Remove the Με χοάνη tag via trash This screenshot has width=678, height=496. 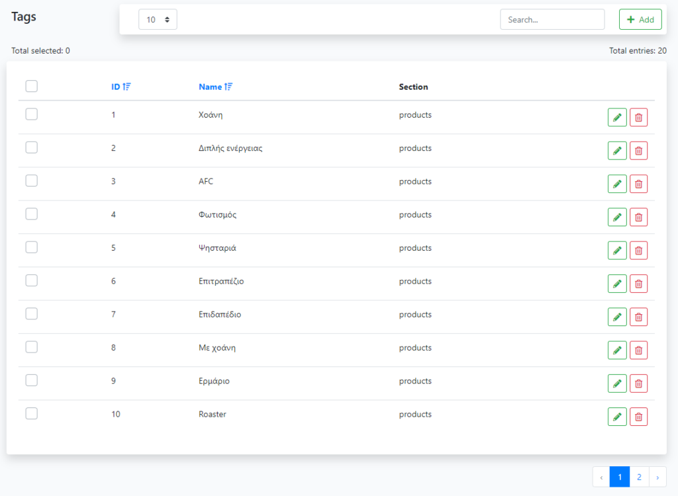(638, 351)
